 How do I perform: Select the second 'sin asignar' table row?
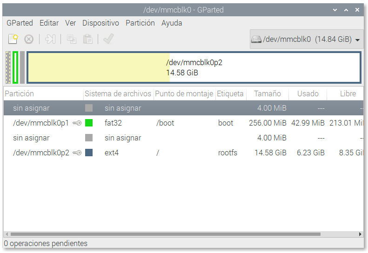(140, 138)
